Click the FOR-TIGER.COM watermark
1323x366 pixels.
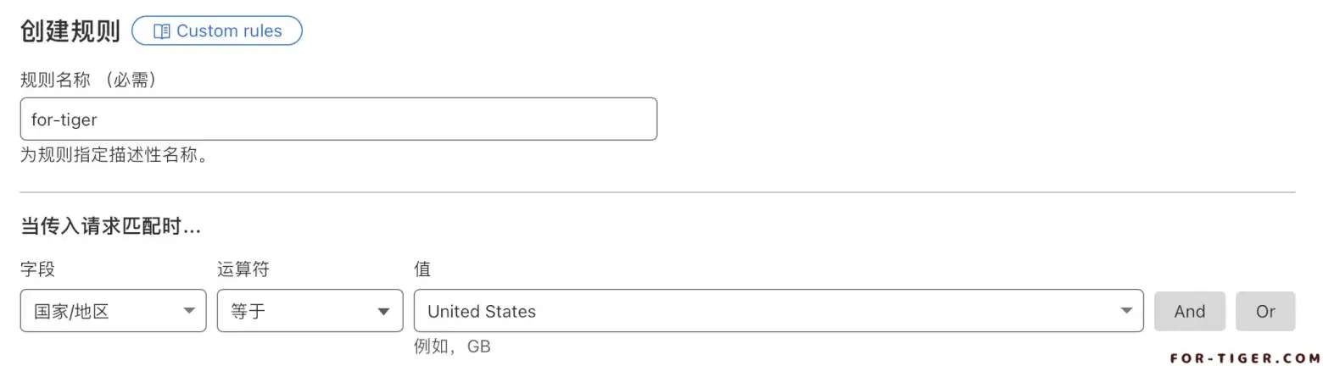tap(1244, 358)
